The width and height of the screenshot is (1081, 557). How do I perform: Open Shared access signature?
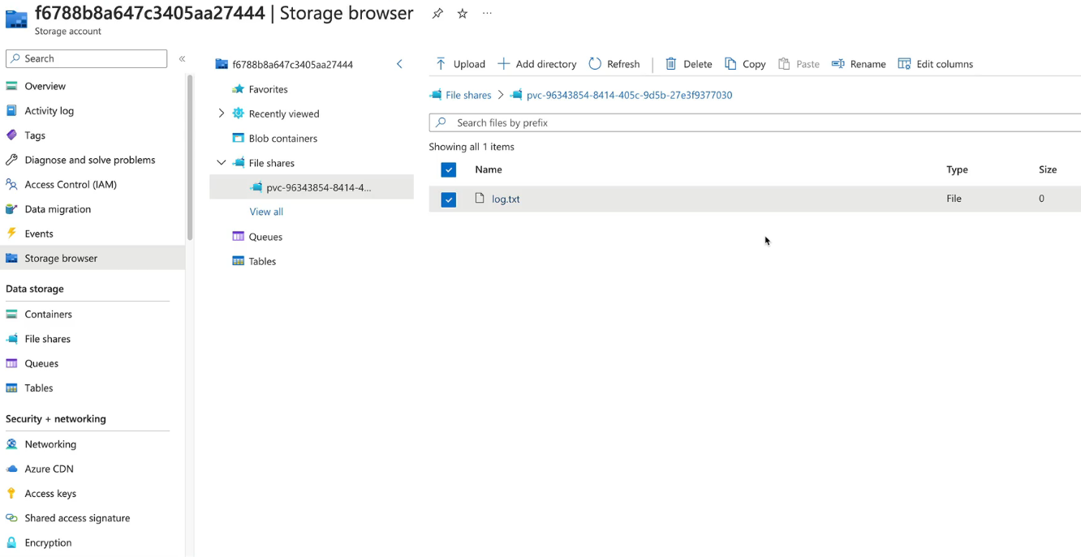pos(77,518)
